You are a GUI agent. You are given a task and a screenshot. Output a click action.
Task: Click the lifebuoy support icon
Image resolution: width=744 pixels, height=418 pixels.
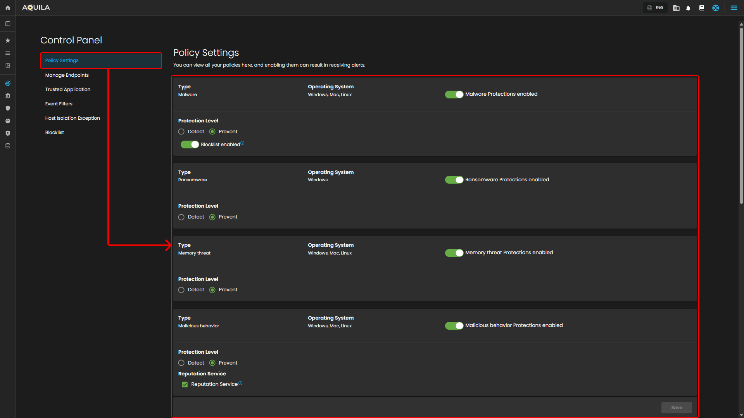coord(715,8)
